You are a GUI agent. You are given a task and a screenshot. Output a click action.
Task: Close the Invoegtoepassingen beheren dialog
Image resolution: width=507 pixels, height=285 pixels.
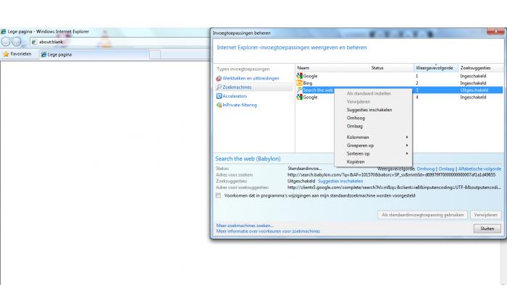495,31
